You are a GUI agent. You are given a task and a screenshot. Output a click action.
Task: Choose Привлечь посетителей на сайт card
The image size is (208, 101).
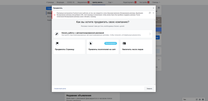click(x=103, y=47)
